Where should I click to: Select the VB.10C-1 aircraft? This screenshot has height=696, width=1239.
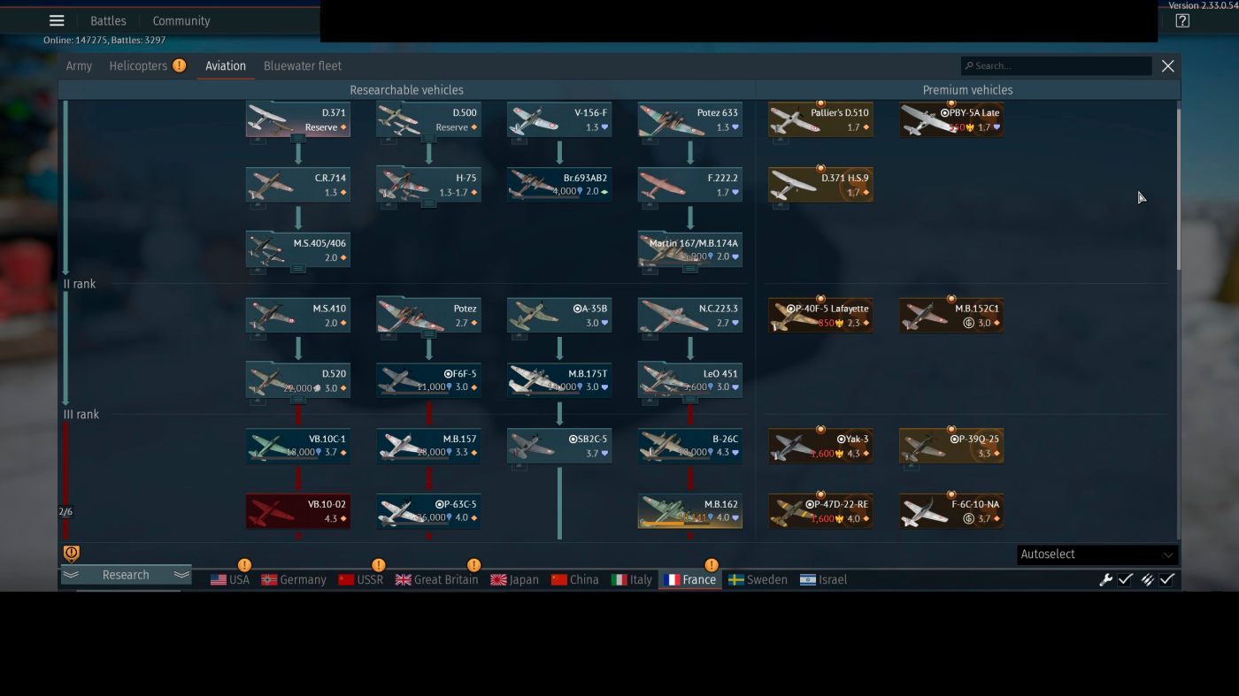point(298,446)
